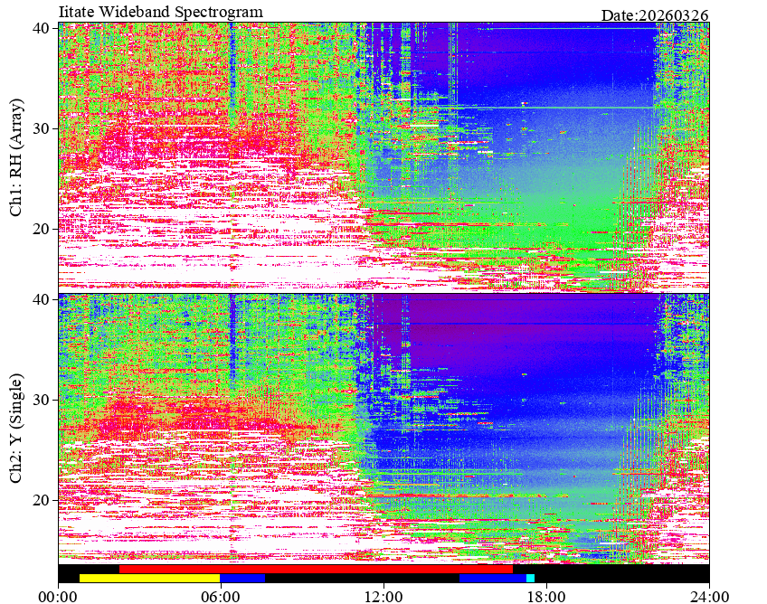This screenshot has height=604, width=767.
Task: Click the 12:00 time axis label
Action: click(384, 597)
